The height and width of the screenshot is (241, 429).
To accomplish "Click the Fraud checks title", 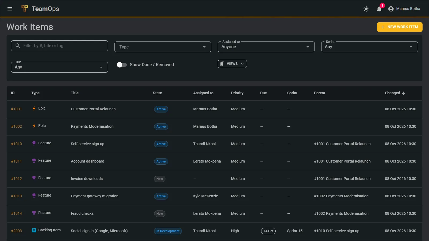I will pos(82,213).
